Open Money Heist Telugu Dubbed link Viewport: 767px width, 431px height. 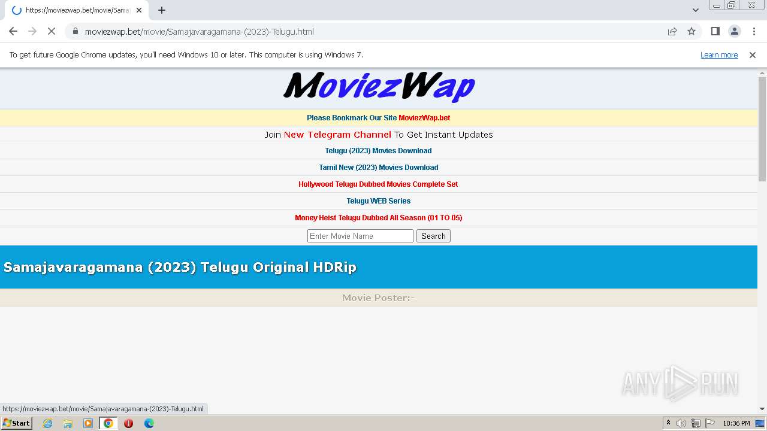(x=378, y=218)
